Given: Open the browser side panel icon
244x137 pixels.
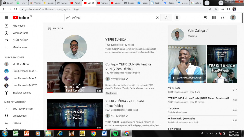Looking at the screenshot, I should tap(228, 9).
